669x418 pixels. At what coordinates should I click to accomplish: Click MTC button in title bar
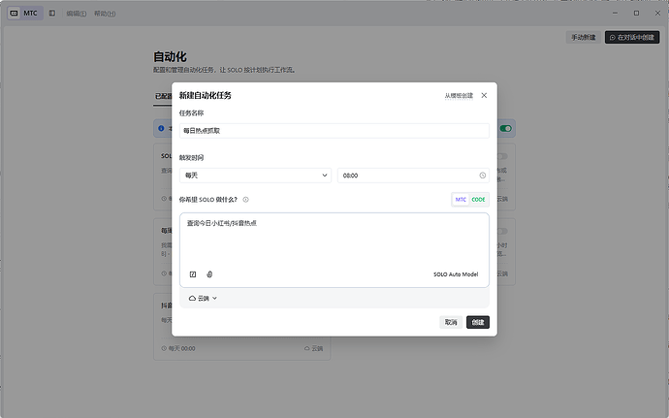25,14
